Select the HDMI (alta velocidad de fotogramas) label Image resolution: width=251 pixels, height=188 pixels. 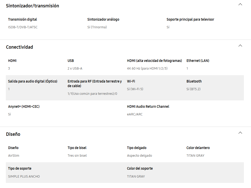pyautogui.click(x=154, y=61)
